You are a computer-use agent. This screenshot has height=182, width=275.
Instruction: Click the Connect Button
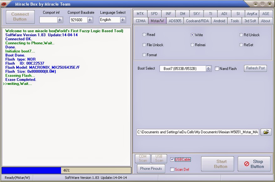20,17
